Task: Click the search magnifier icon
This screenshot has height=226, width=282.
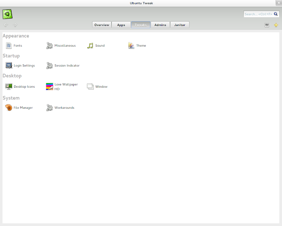Action: [x=276, y=14]
